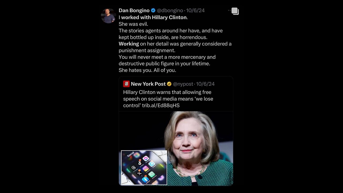Click the Facebook app icon in inset photo
The width and height of the screenshot is (343, 193).
pos(145,179)
